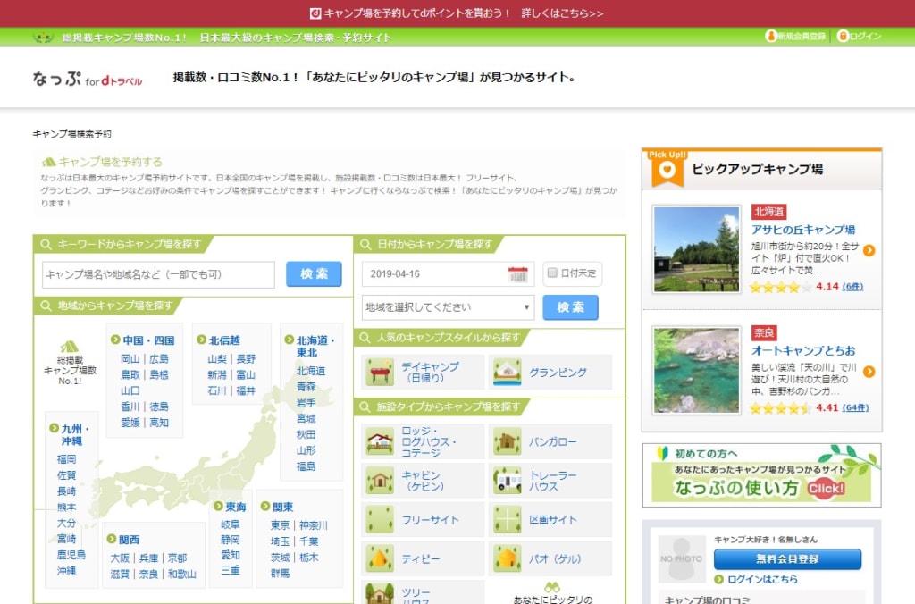The height and width of the screenshot is (604, 915).
Task: Click the keyword 検索 button
Action: click(314, 273)
